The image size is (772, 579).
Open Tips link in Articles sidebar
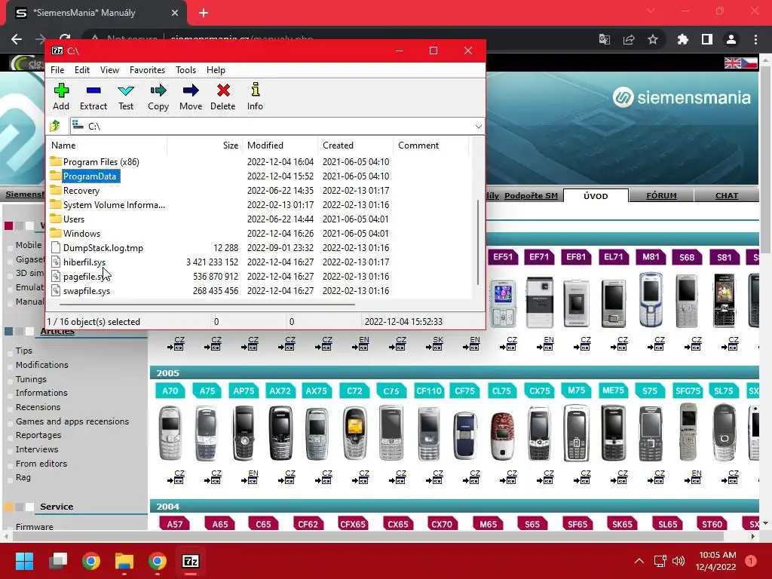point(23,351)
